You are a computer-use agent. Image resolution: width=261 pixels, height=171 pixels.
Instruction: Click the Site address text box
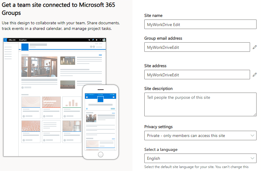tap(197, 75)
